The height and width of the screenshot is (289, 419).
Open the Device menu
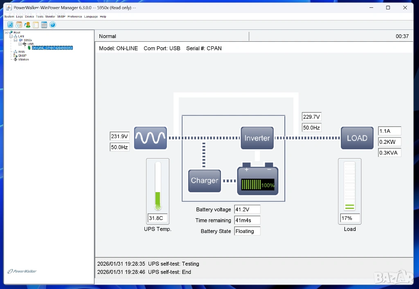tap(29, 17)
